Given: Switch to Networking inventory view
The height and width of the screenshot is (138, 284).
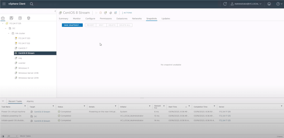Looking at the screenshot, I should (x=29, y=18).
